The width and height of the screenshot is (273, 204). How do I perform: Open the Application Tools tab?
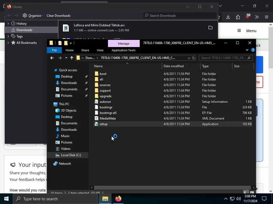coord(123,50)
